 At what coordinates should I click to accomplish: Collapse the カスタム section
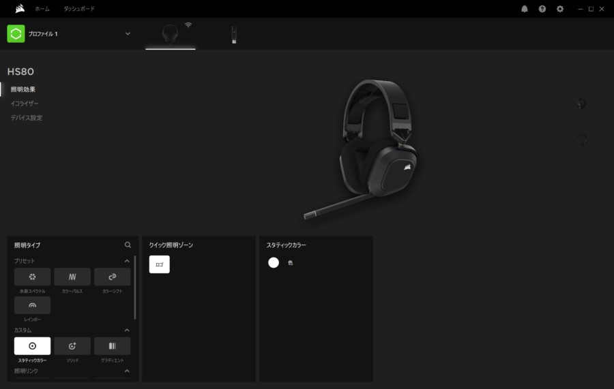[127, 330]
